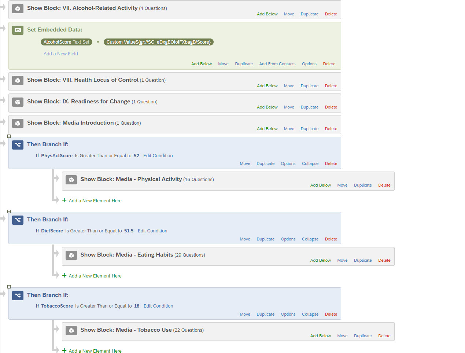Click the branch icon for DietScore condition

click(x=18, y=220)
